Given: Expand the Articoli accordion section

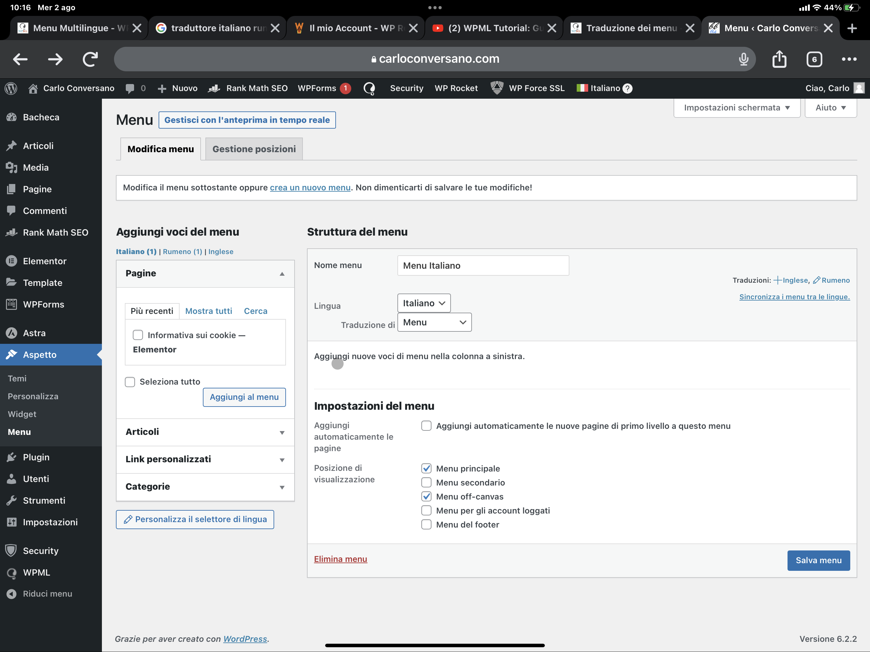Looking at the screenshot, I should (x=205, y=432).
